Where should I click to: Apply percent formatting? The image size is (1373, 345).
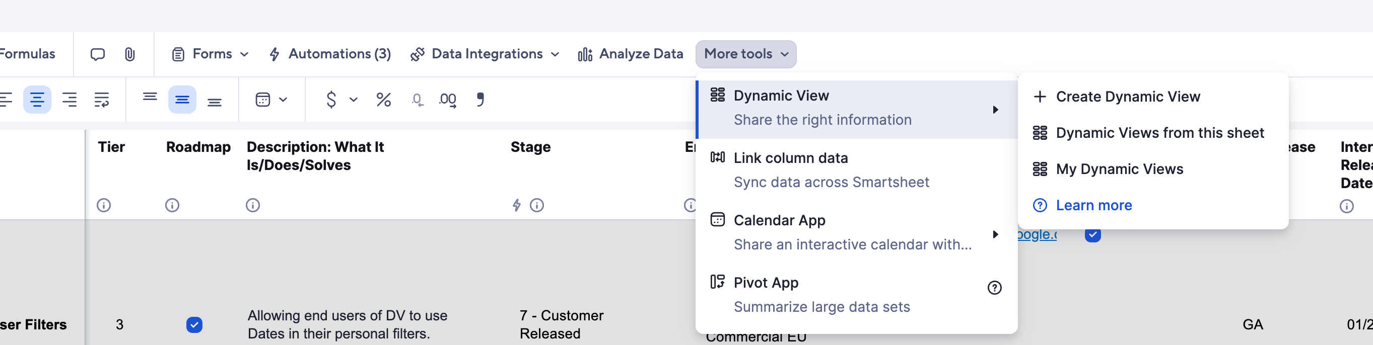click(x=383, y=100)
